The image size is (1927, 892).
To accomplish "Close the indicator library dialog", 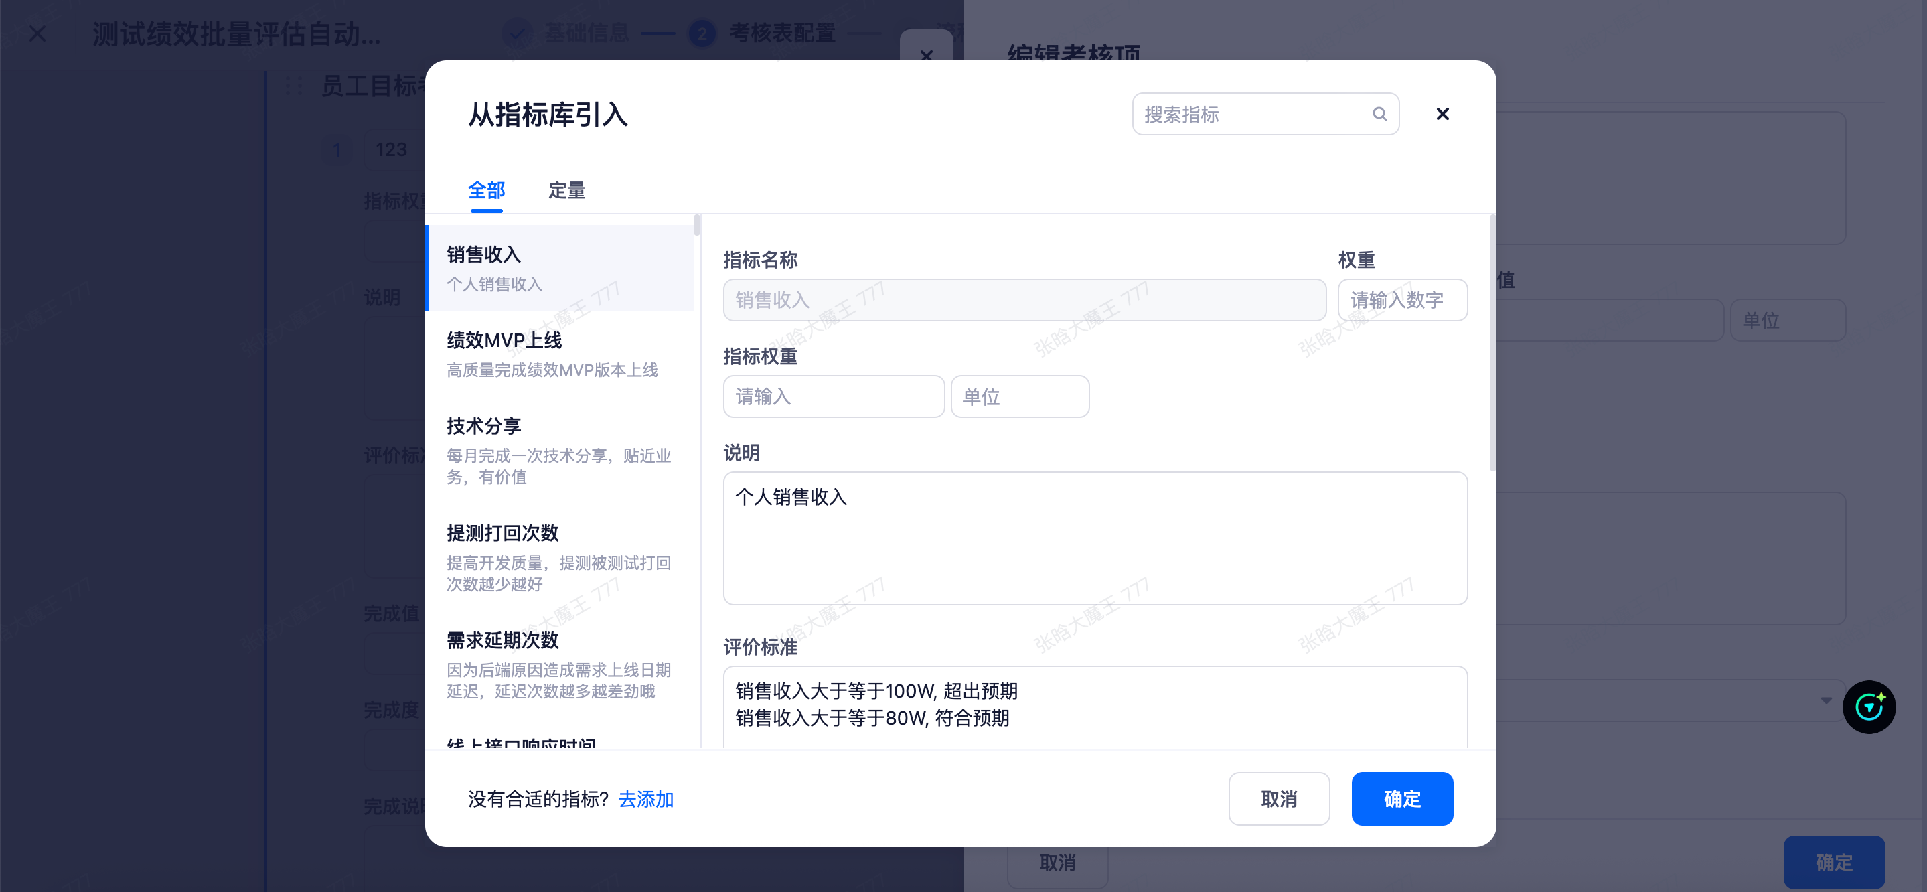I will pyautogui.click(x=1442, y=114).
